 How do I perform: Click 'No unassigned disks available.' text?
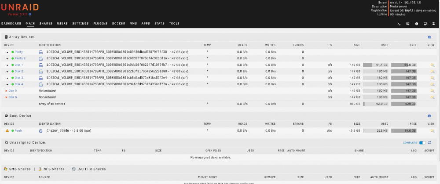(x=210, y=158)
